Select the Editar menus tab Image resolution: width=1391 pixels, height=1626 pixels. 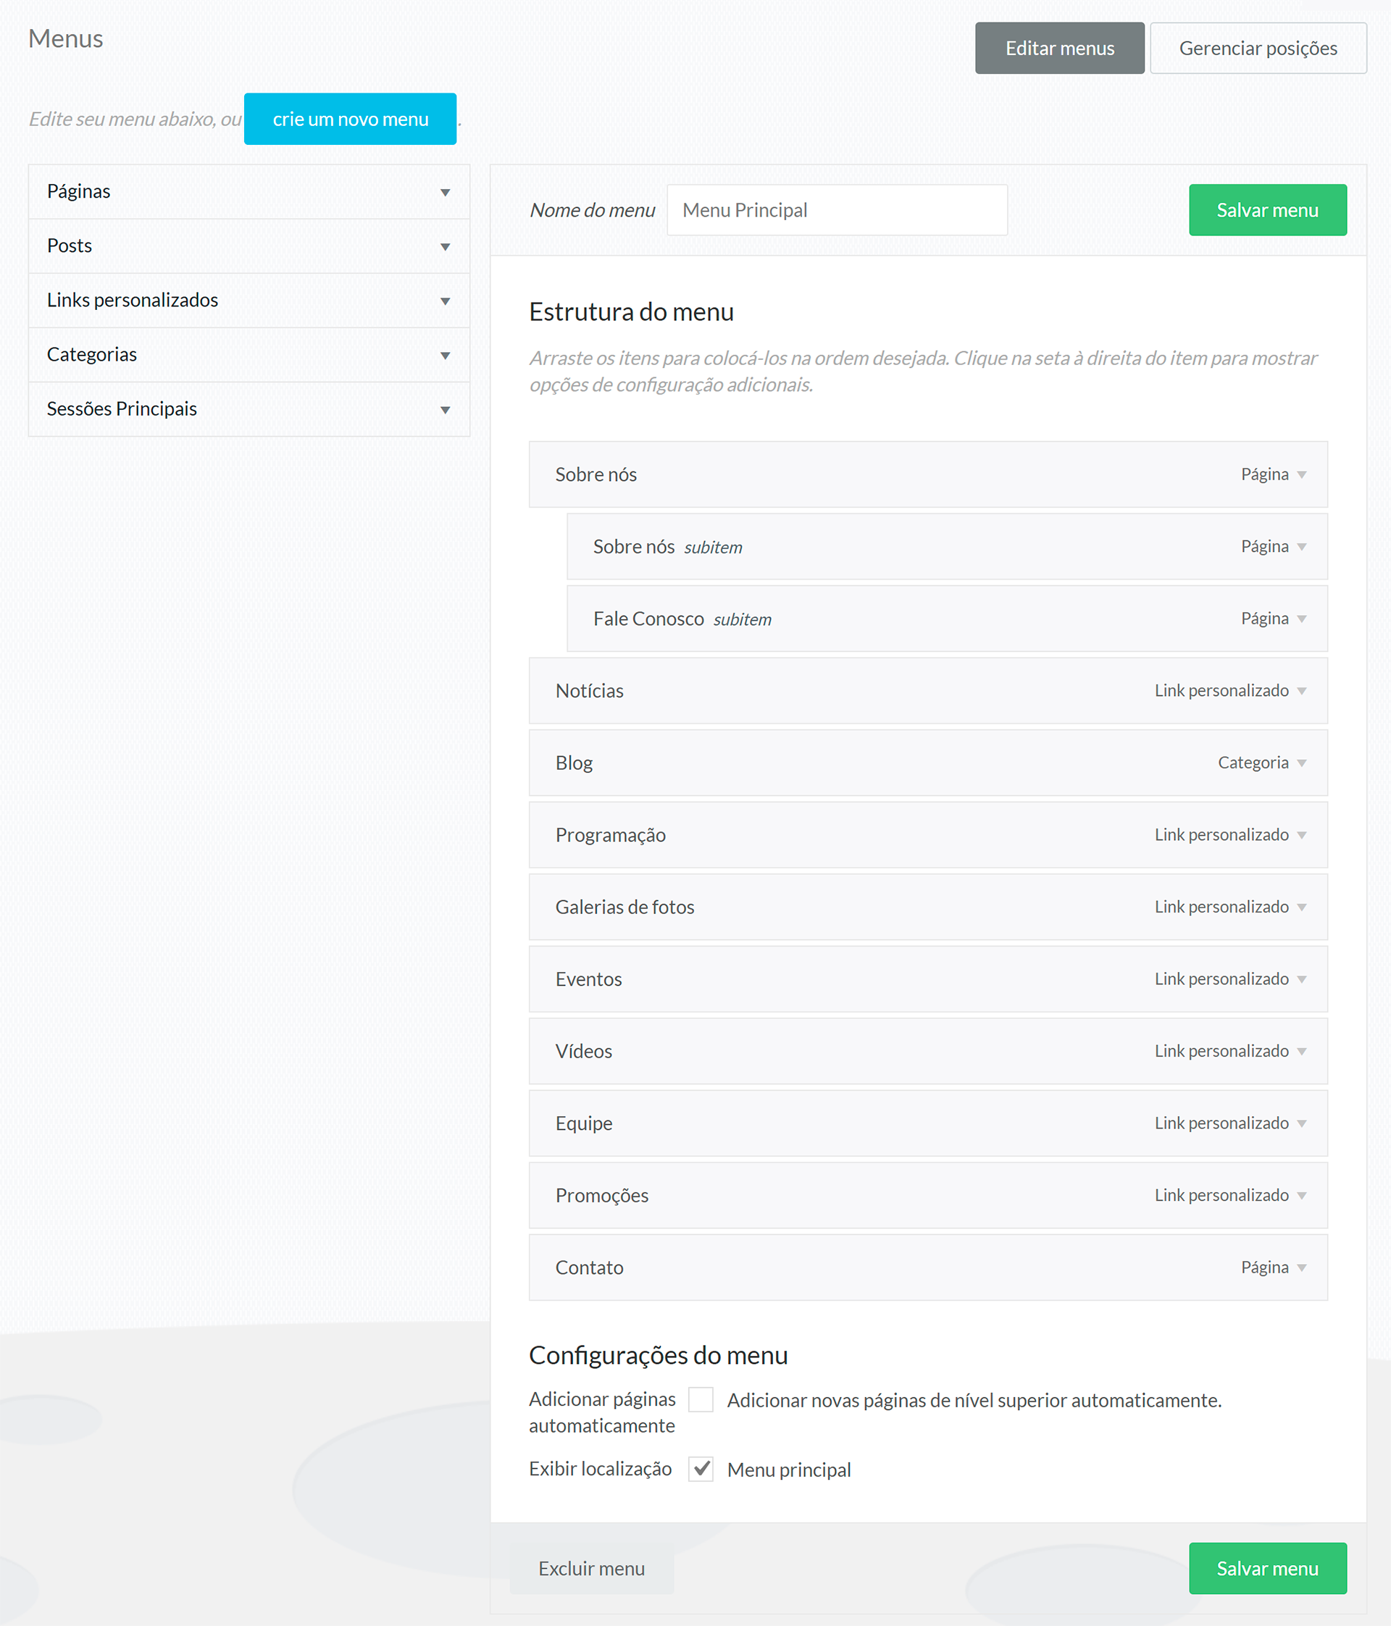[1059, 48]
